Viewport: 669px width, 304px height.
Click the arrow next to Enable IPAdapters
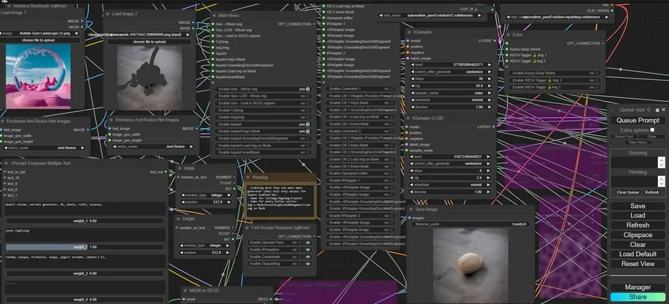[308, 250]
